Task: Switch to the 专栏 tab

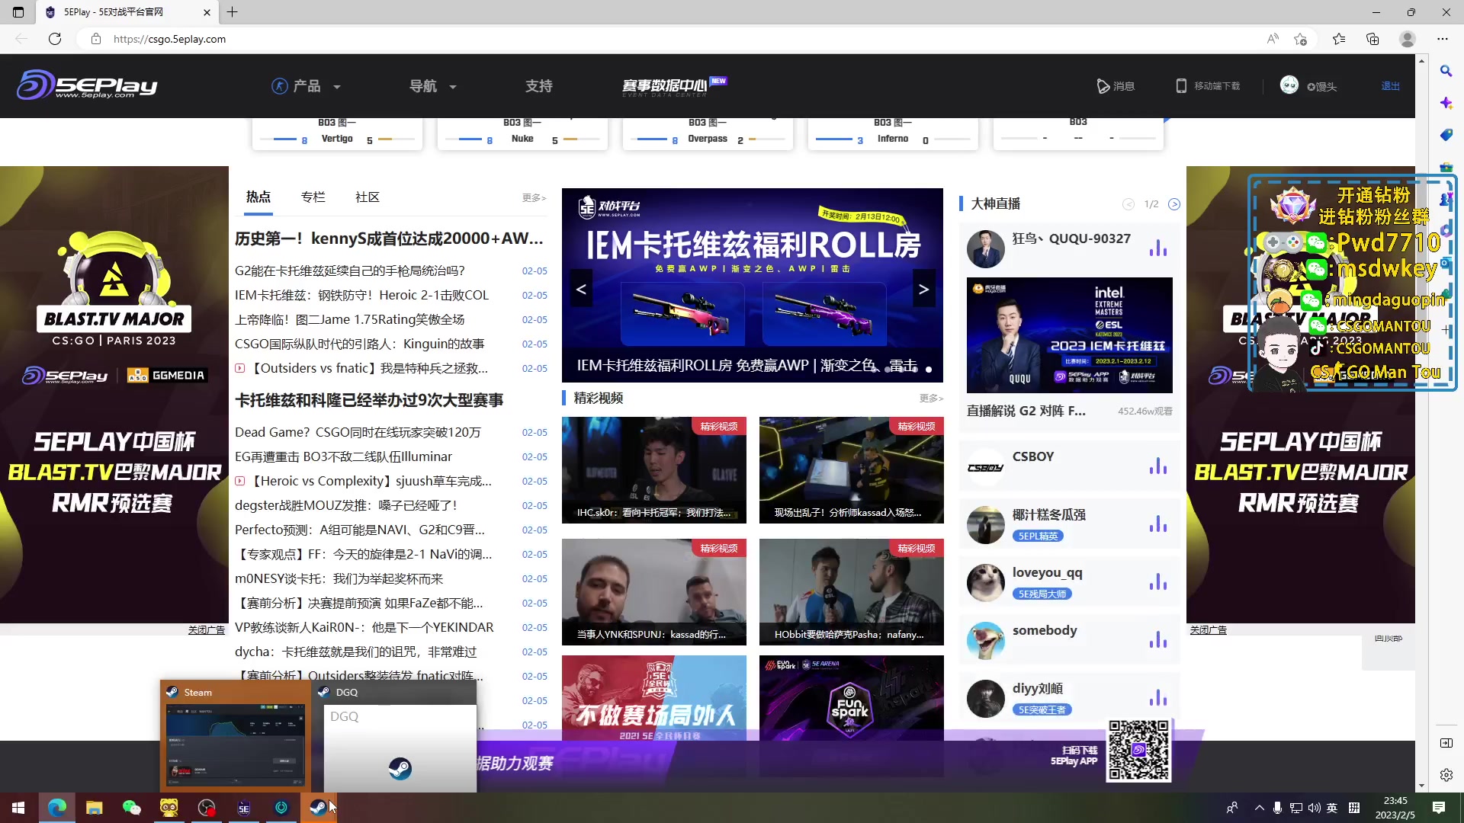Action: pyautogui.click(x=313, y=197)
